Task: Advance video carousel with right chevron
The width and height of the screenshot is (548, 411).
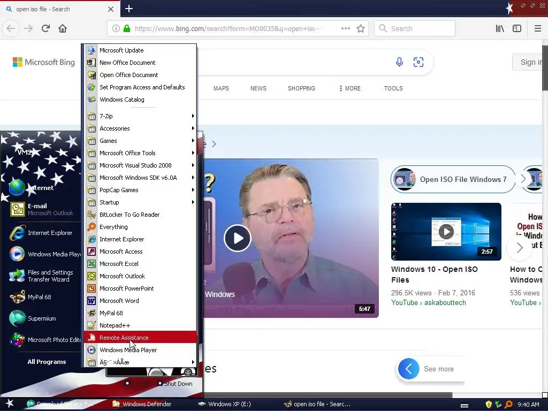Action: [x=520, y=248]
